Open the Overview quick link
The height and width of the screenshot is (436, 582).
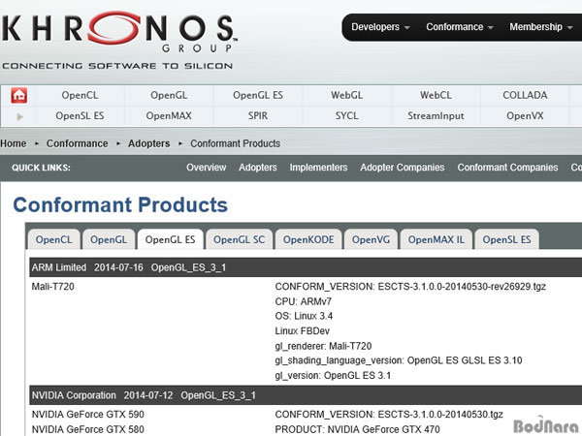[x=206, y=168]
